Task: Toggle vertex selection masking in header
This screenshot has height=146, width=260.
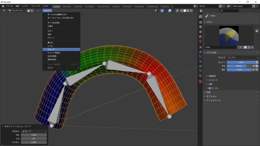Action: (32, 11)
